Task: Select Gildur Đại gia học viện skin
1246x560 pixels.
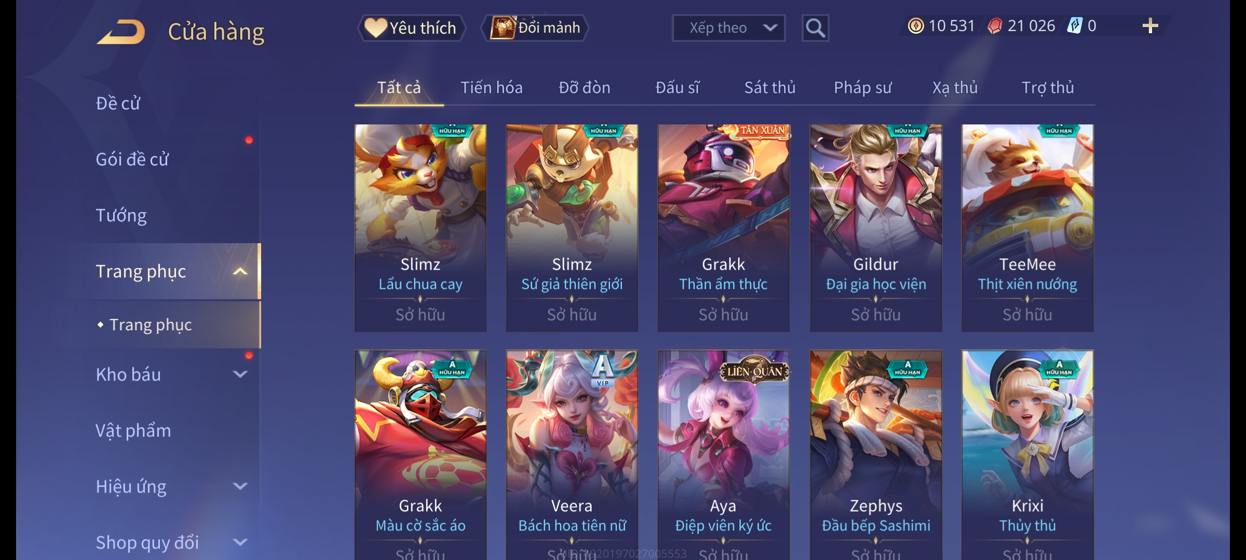Action: (876, 228)
